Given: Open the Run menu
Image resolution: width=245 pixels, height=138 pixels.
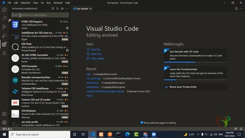Looking at the screenshot, I should click(49, 3).
